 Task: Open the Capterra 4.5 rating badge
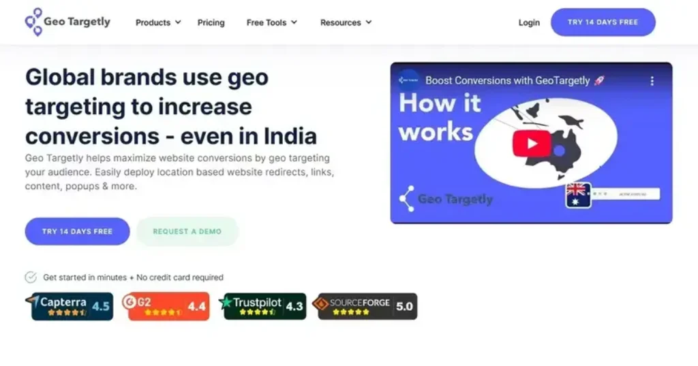click(x=69, y=306)
